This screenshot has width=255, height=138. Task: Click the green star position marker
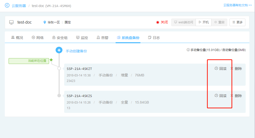click(x=51, y=60)
